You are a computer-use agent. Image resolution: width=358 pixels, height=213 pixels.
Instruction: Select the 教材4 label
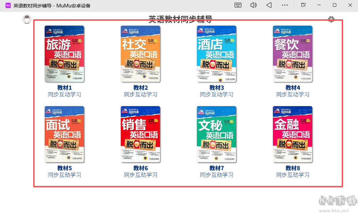tap(293, 88)
